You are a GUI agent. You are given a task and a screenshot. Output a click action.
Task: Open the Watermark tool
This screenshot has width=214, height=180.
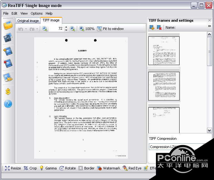pos(109,168)
